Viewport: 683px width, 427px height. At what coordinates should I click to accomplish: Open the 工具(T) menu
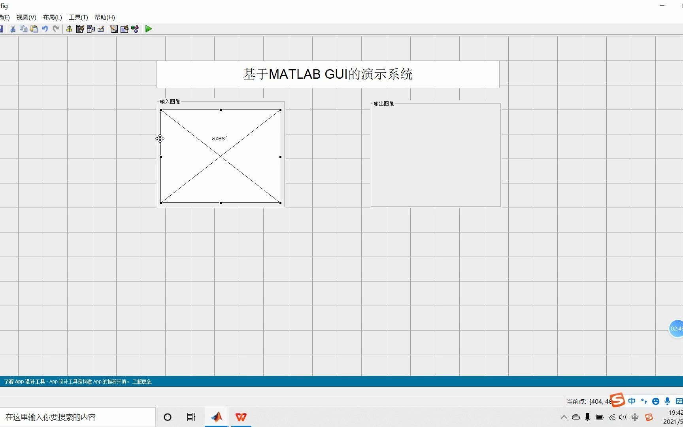[x=78, y=17]
